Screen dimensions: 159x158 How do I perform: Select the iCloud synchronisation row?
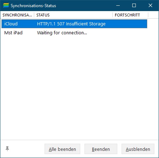click(74, 24)
